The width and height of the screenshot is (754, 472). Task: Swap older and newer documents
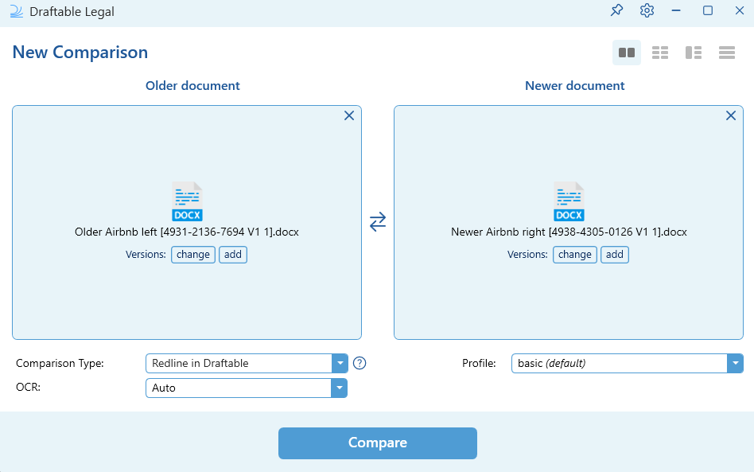[378, 222]
